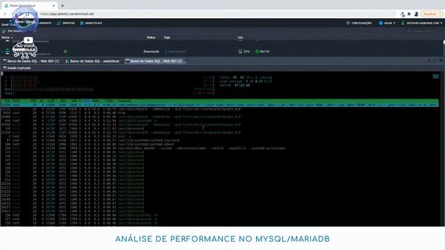Click the dbus-daemon process row
Image resolution: width=445 pixels, height=250 pixels.
tap(143, 148)
